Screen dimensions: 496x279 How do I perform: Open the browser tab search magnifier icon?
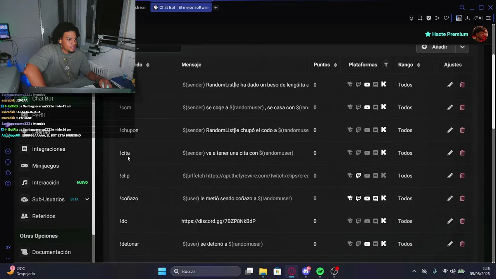click(x=462, y=7)
